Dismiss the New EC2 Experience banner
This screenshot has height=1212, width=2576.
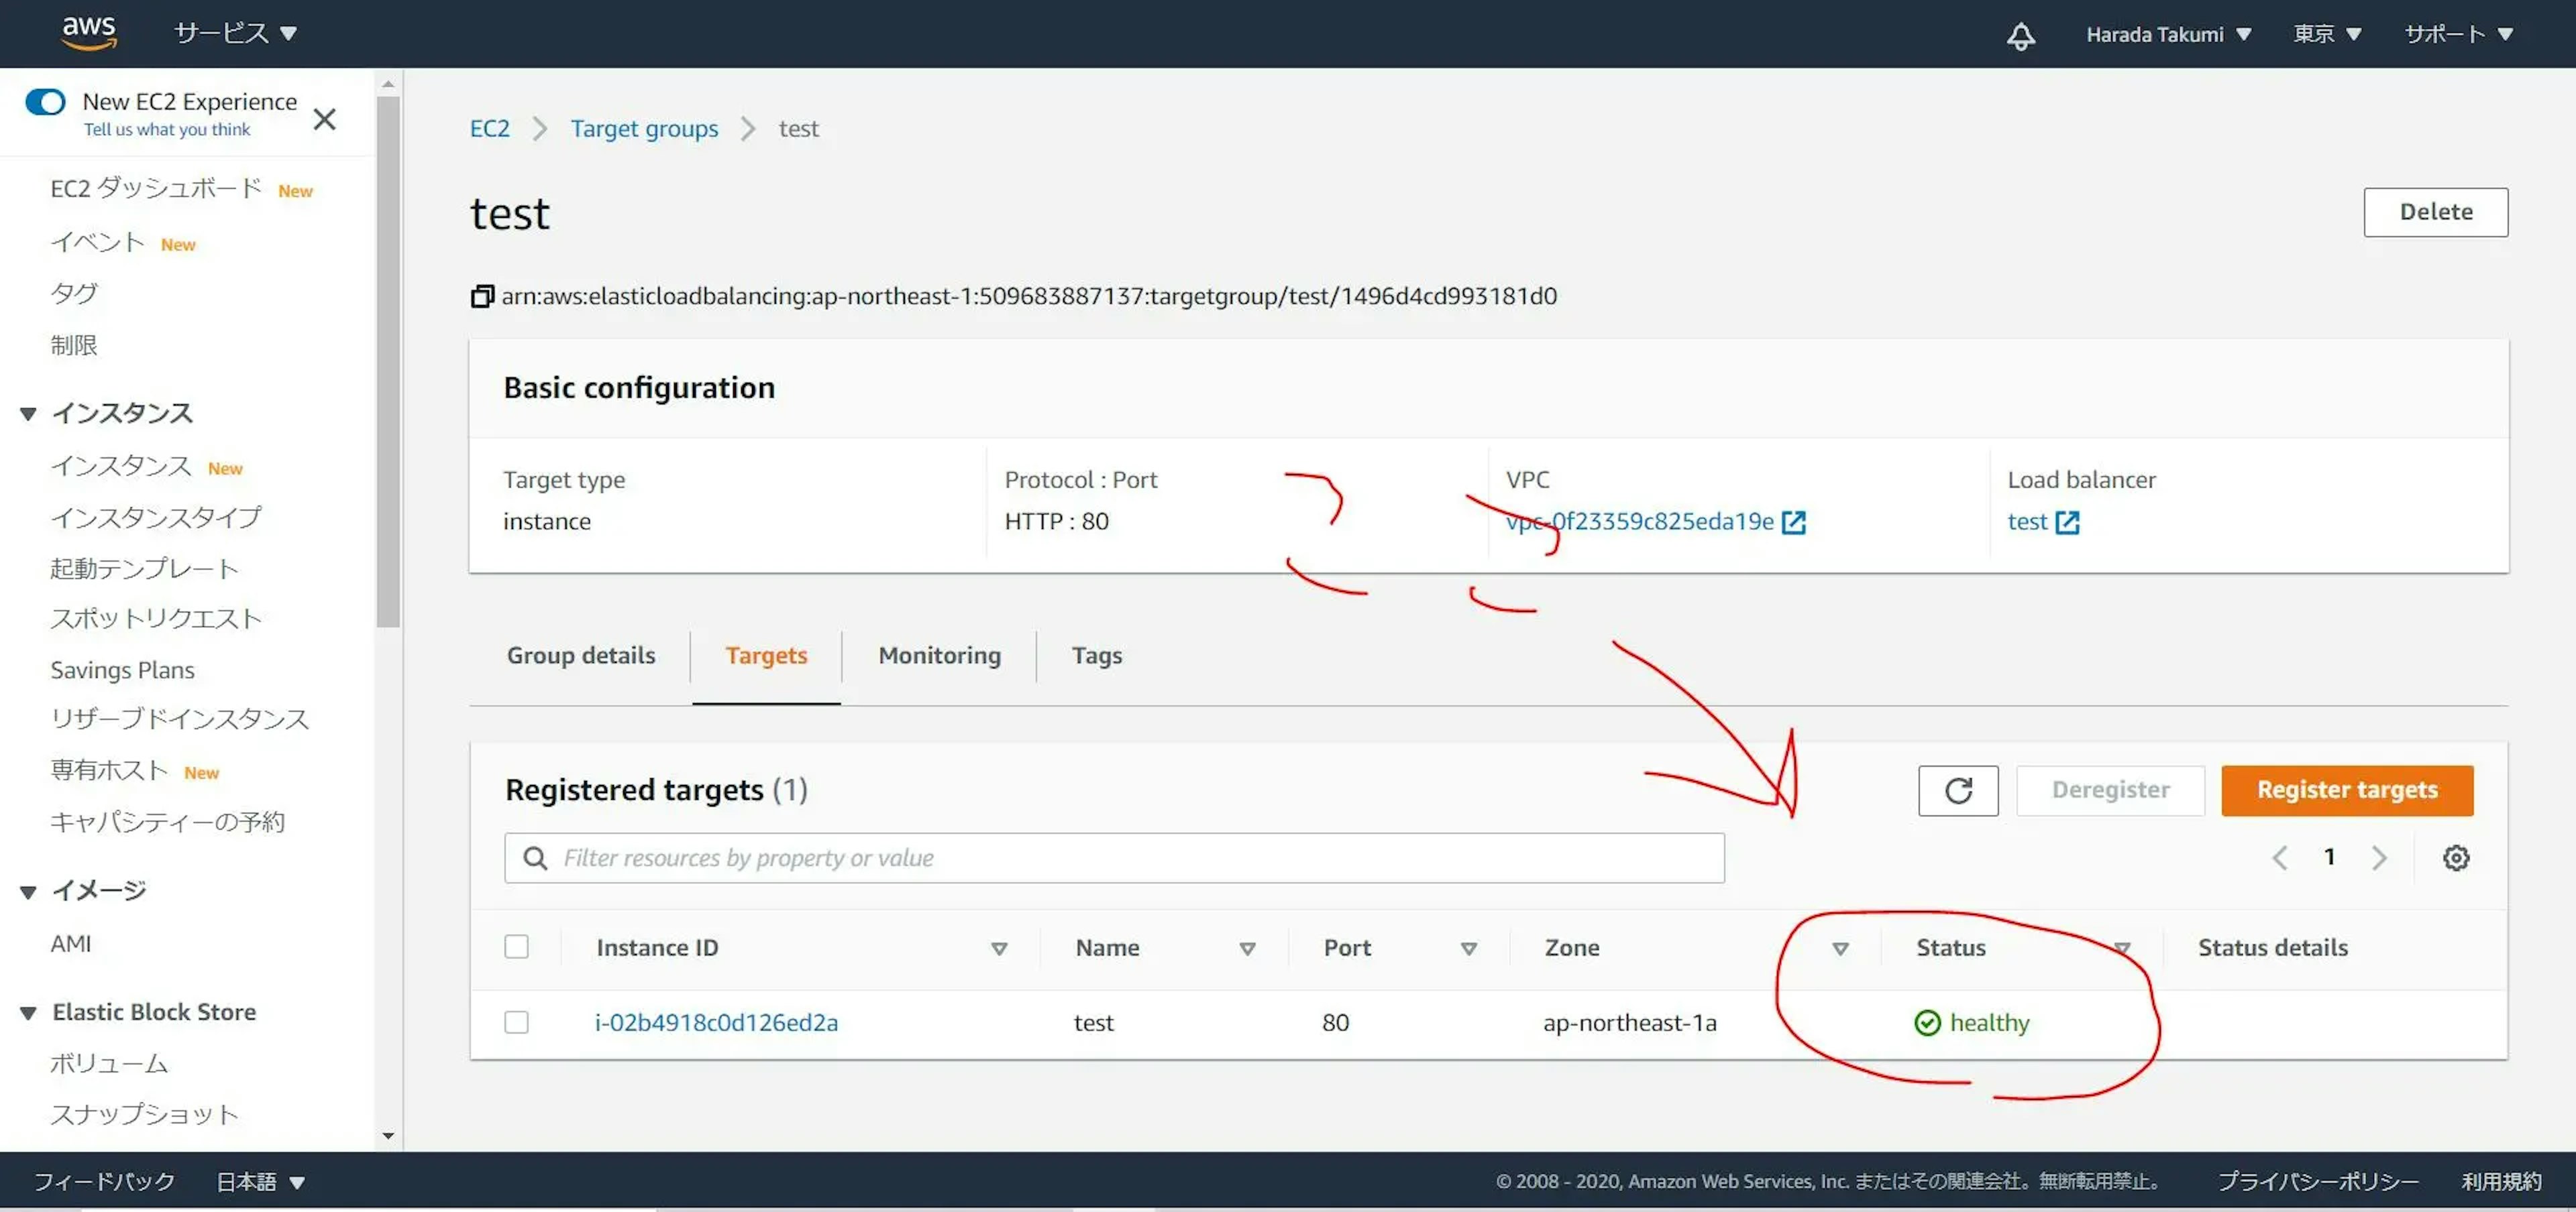click(x=324, y=120)
